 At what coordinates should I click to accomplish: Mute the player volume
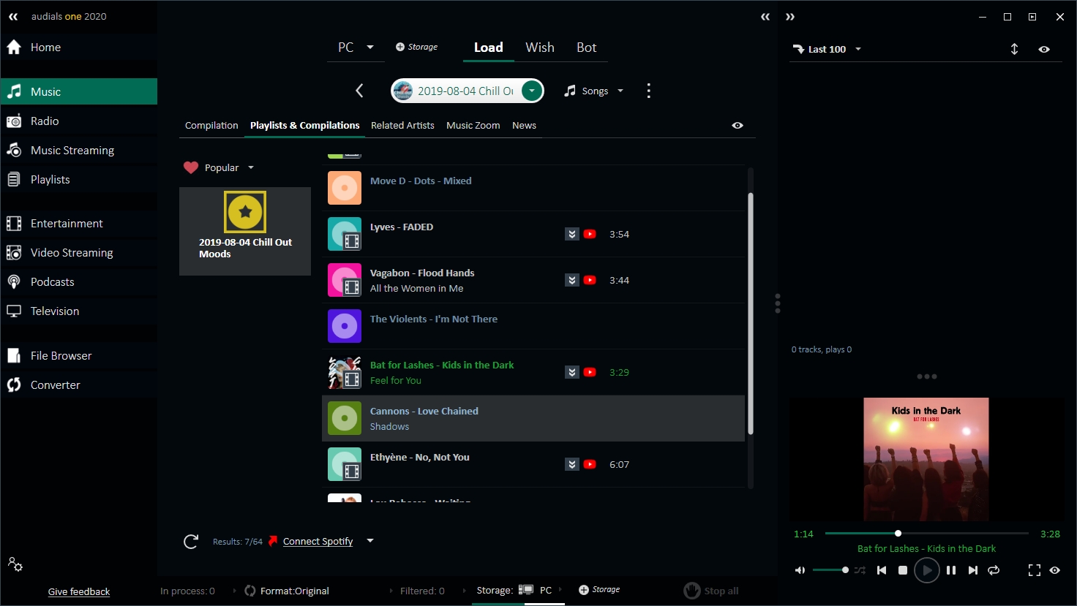tap(800, 570)
